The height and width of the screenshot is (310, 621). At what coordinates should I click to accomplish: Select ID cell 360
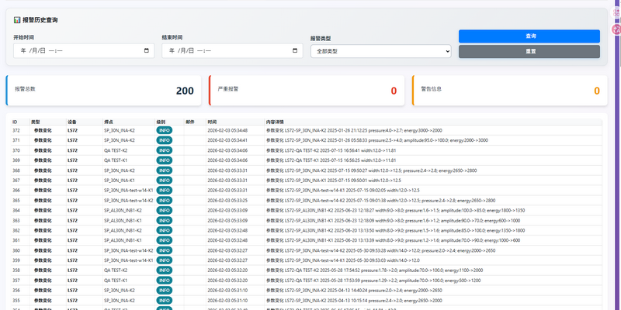coord(16,250)
